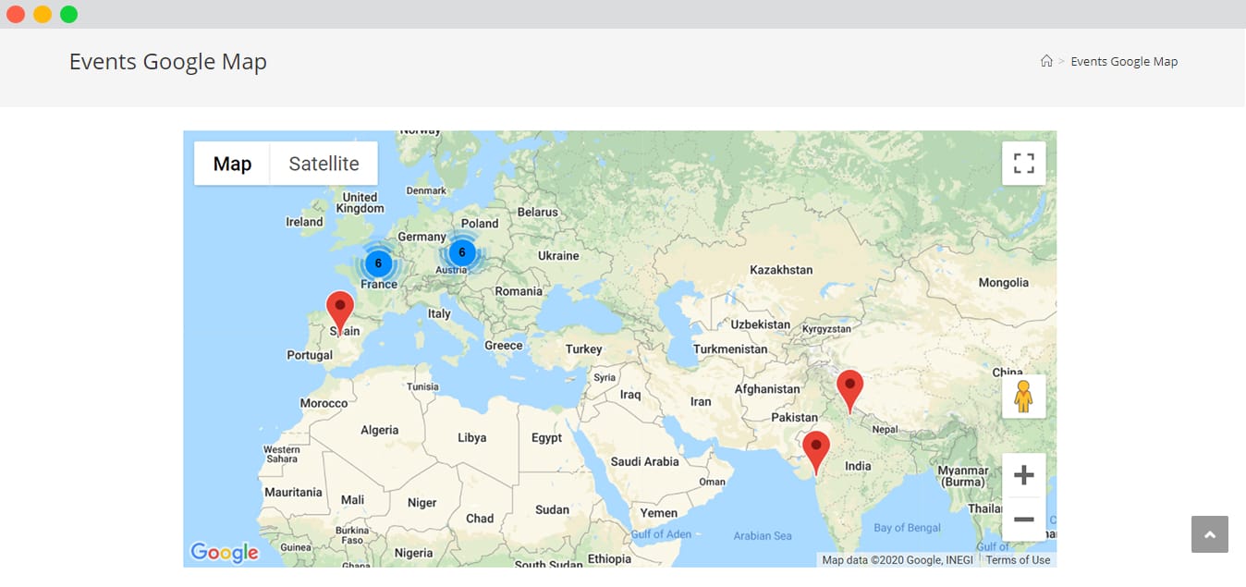Click the Events Google Map breadcrumb link

1124,60
